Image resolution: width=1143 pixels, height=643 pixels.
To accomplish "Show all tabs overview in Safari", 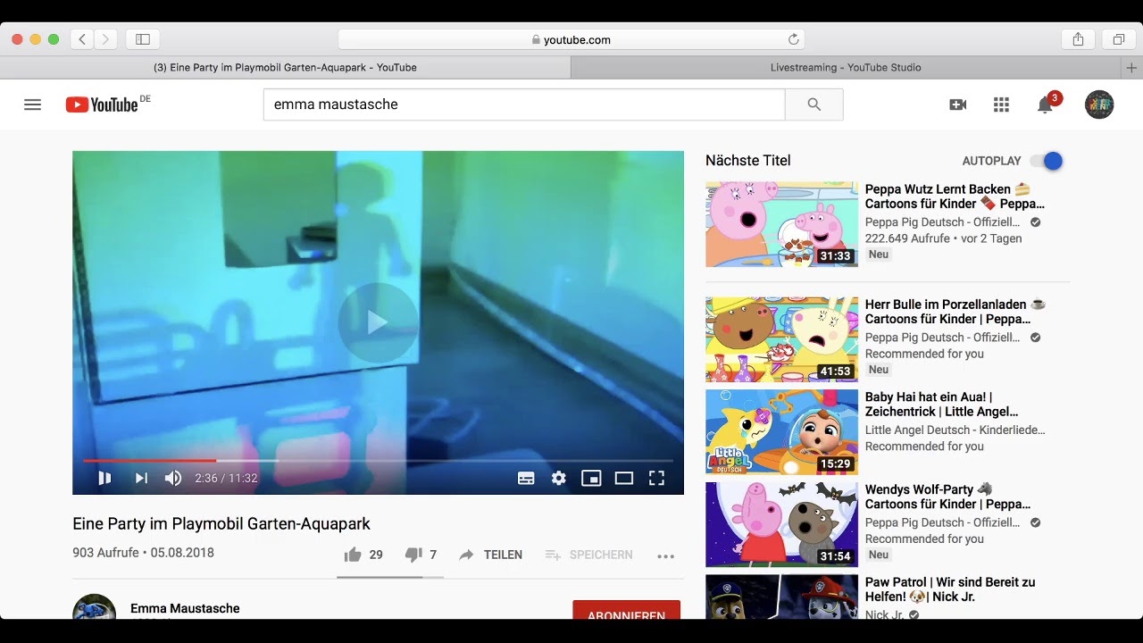I will [1118, 39].
